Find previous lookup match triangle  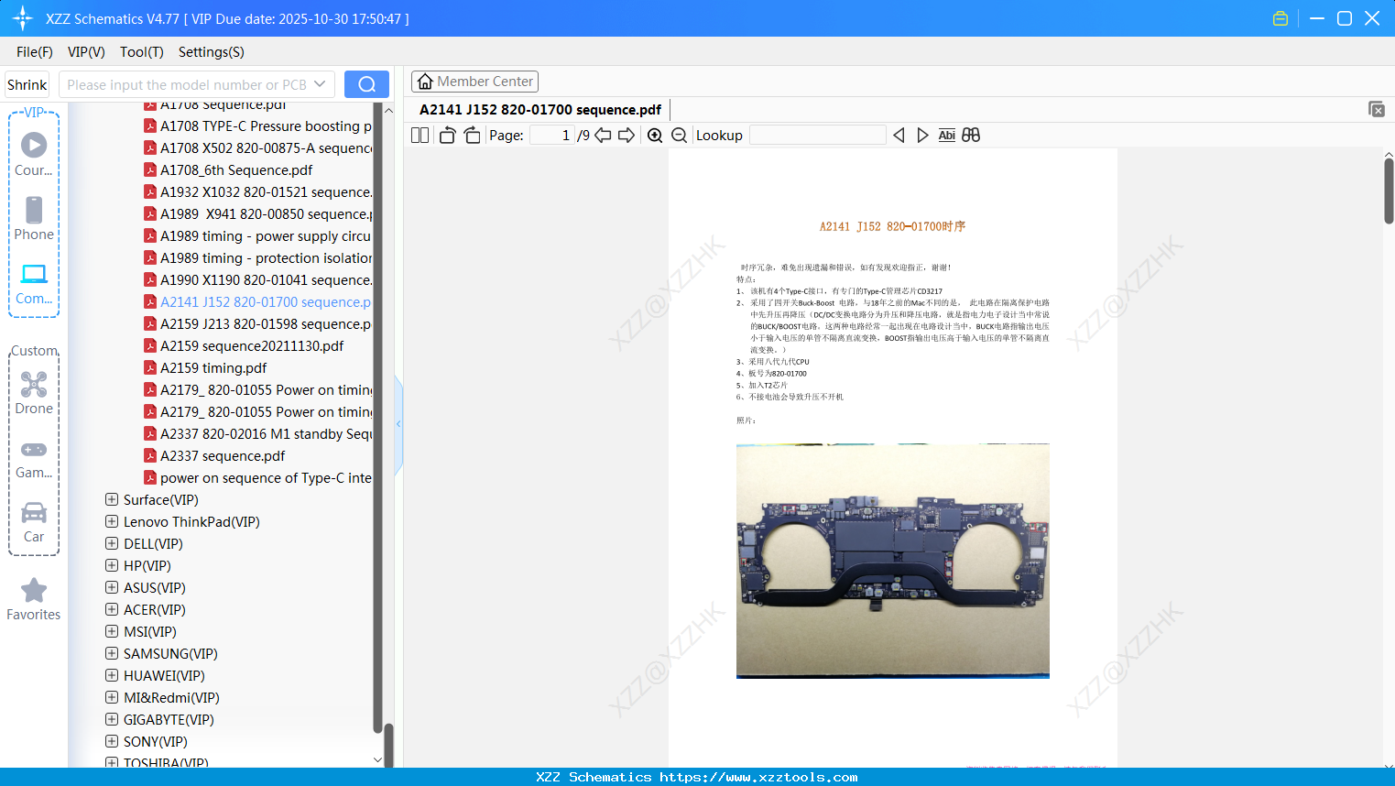point(899,136)
